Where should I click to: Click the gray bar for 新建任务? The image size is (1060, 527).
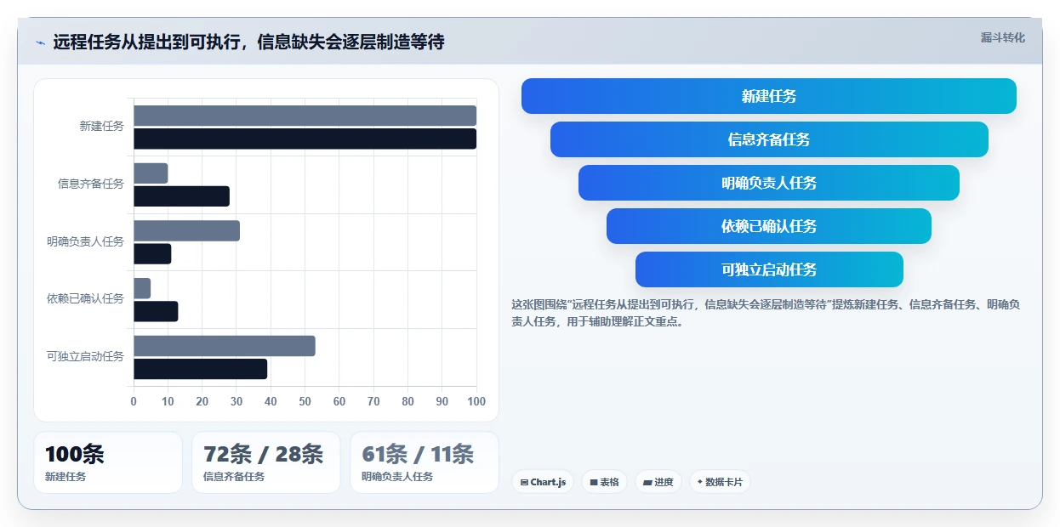305,116
